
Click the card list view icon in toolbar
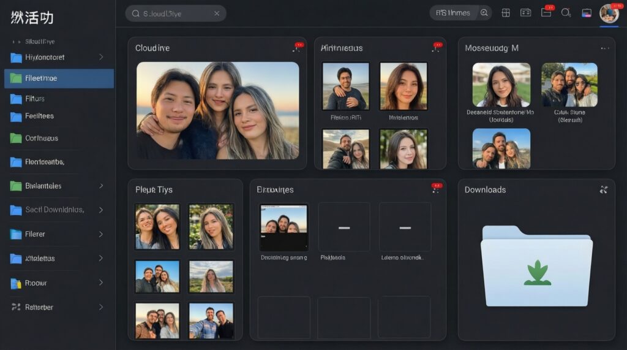[x=525, y=13]
